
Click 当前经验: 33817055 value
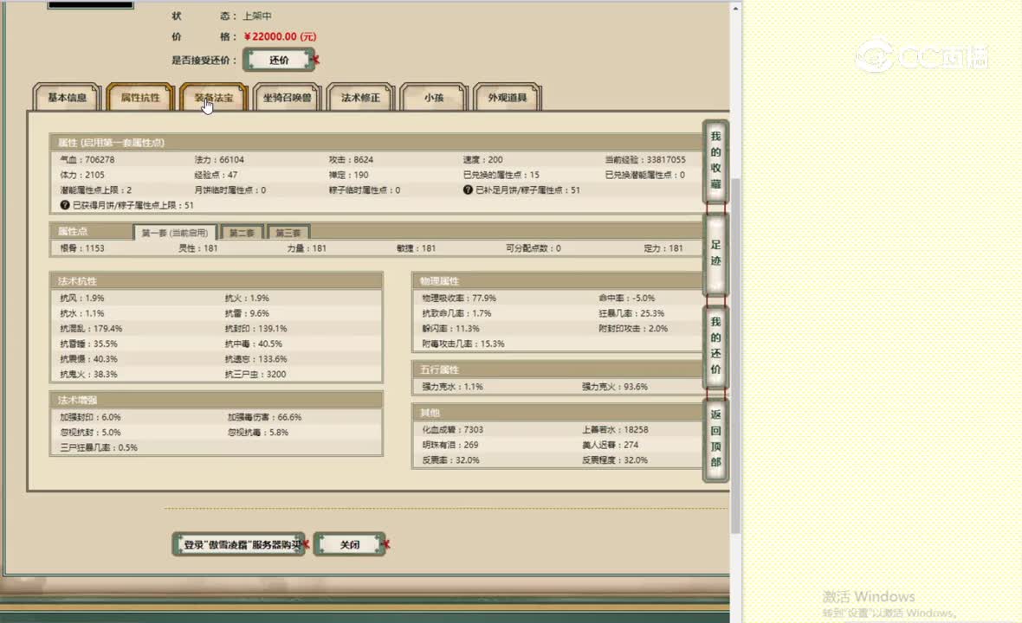[645, 159]
